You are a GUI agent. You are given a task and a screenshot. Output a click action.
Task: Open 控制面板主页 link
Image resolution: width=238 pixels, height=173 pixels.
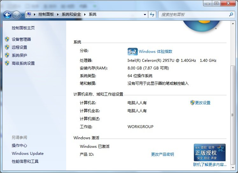tap(23, 28)
